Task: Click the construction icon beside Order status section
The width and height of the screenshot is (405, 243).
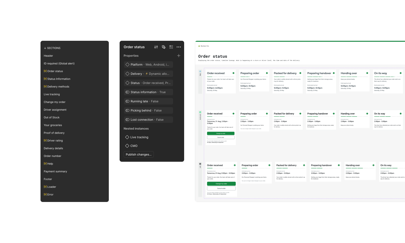Action: pyautogui.click(x=45, y=71)
